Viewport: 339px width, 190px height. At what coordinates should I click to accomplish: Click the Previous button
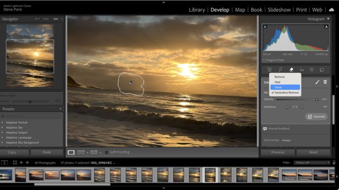pyautogui.click(x=278, y=153)
